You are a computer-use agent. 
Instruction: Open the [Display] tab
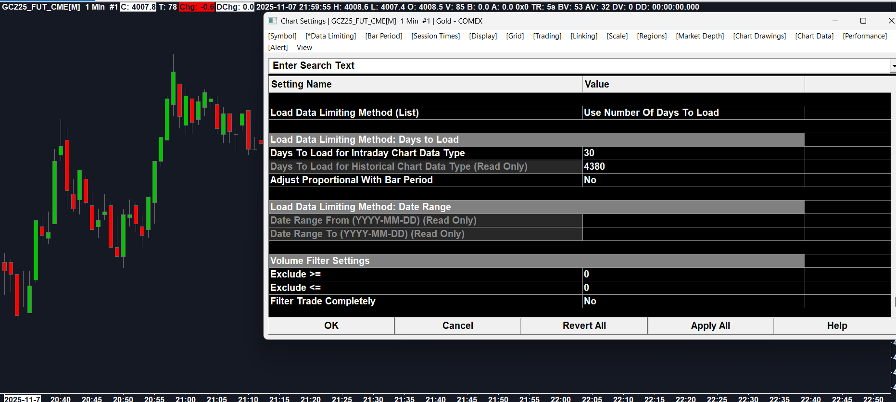(x=483, y=36)
